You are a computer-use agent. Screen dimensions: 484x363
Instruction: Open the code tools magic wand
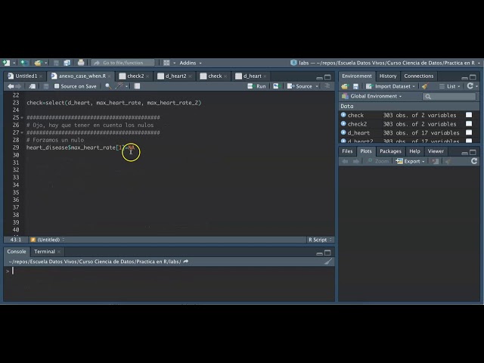point(119,86)
